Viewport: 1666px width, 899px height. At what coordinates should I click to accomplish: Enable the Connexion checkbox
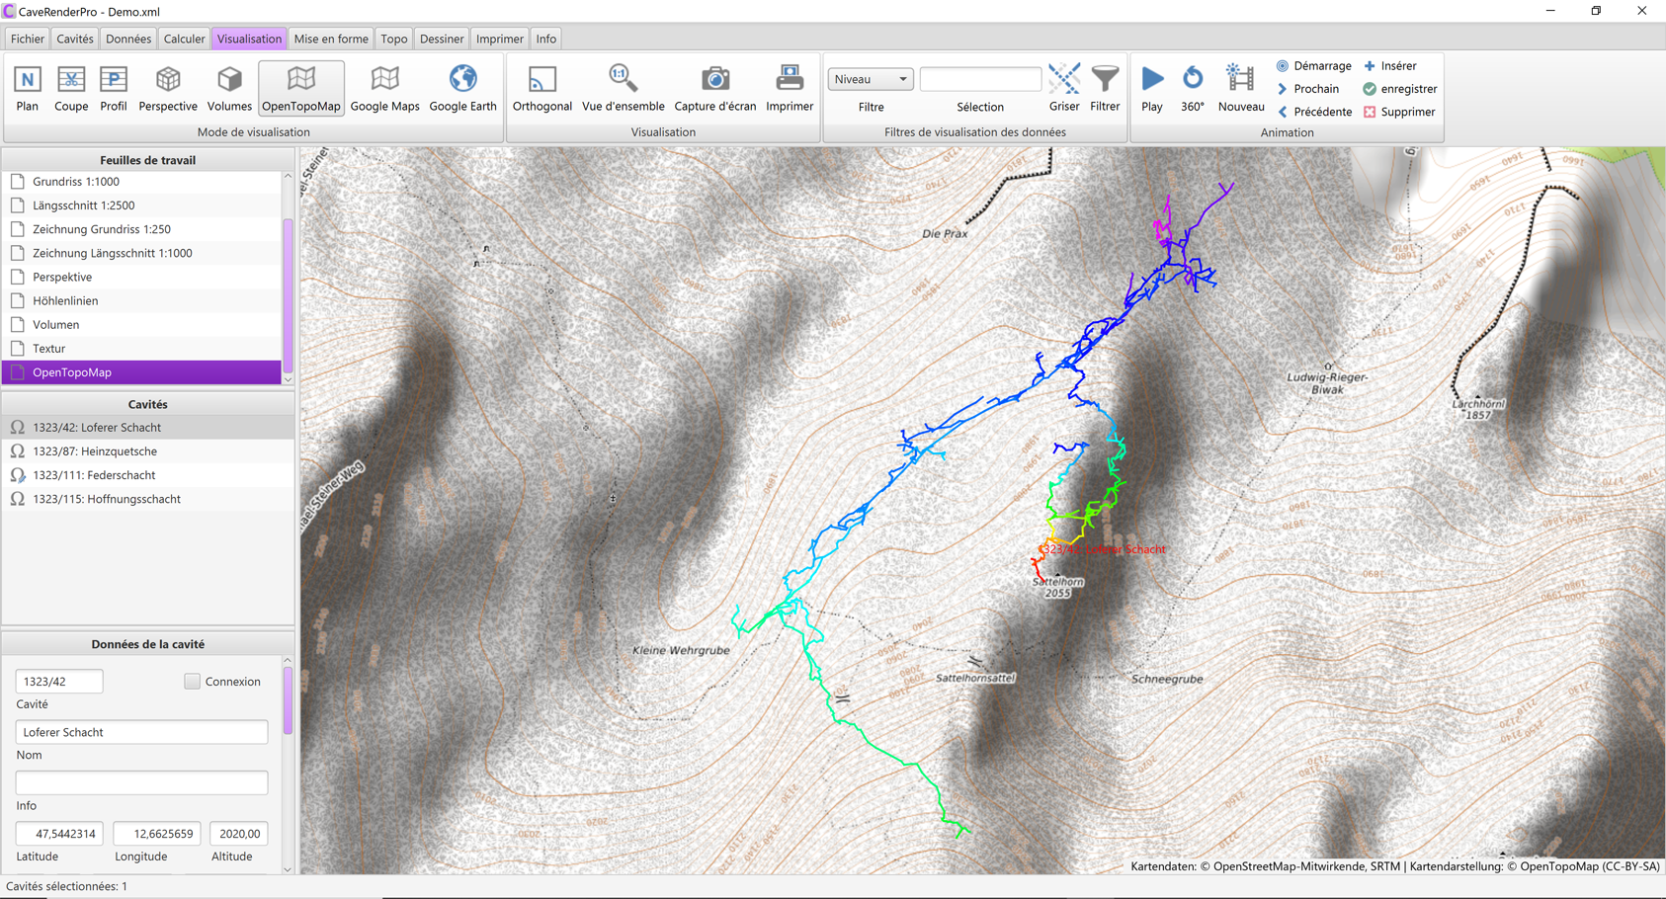tap(193, 682)
